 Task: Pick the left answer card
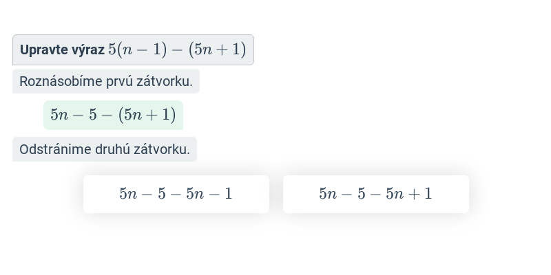coord(176,194)
